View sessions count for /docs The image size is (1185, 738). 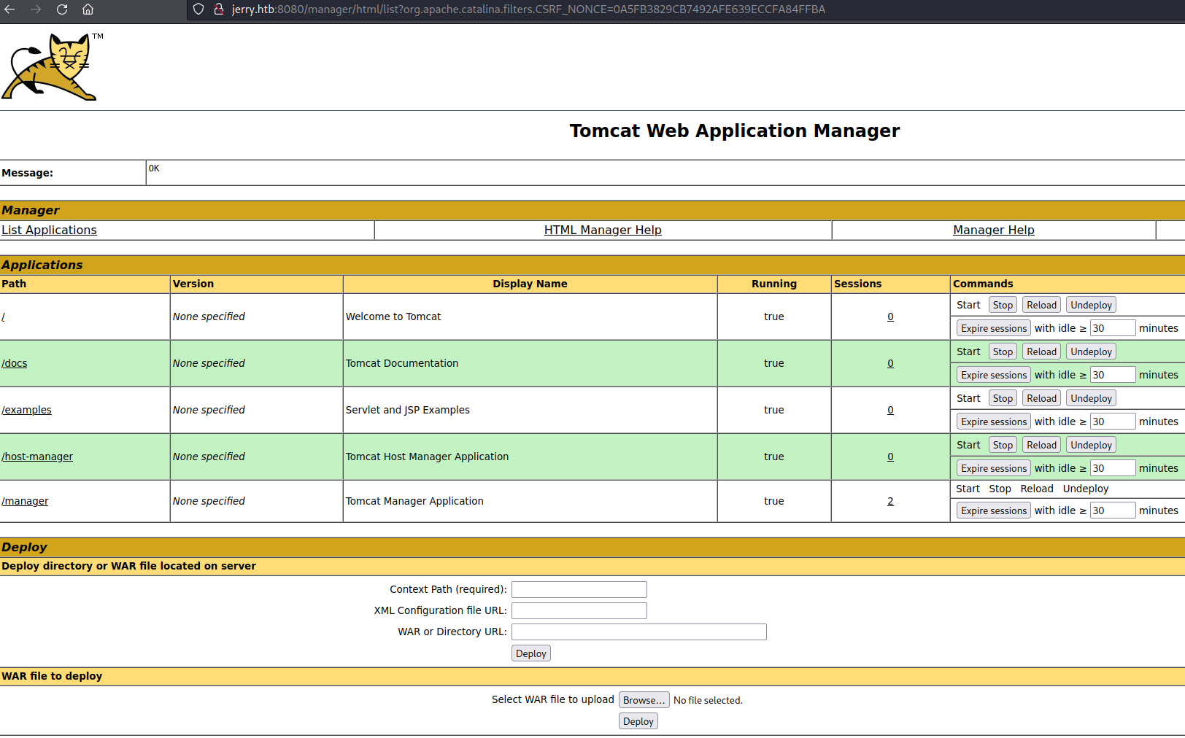coord(890,363)
